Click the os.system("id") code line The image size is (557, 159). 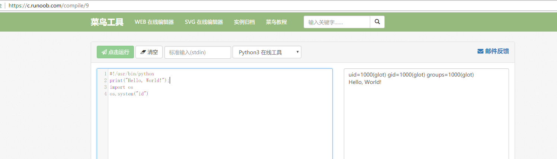(129, 94)
